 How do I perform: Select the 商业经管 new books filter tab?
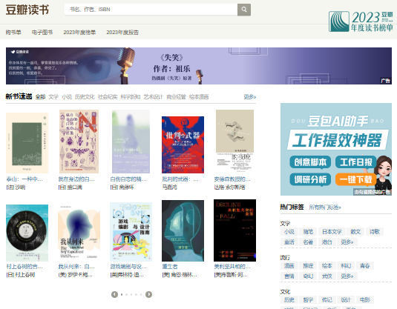[176, 97]
